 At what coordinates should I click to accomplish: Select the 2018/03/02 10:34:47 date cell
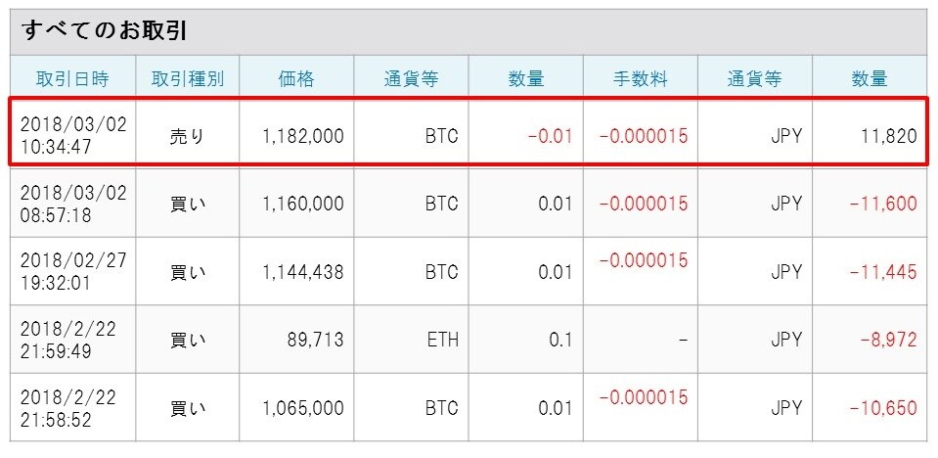[70, 135]
